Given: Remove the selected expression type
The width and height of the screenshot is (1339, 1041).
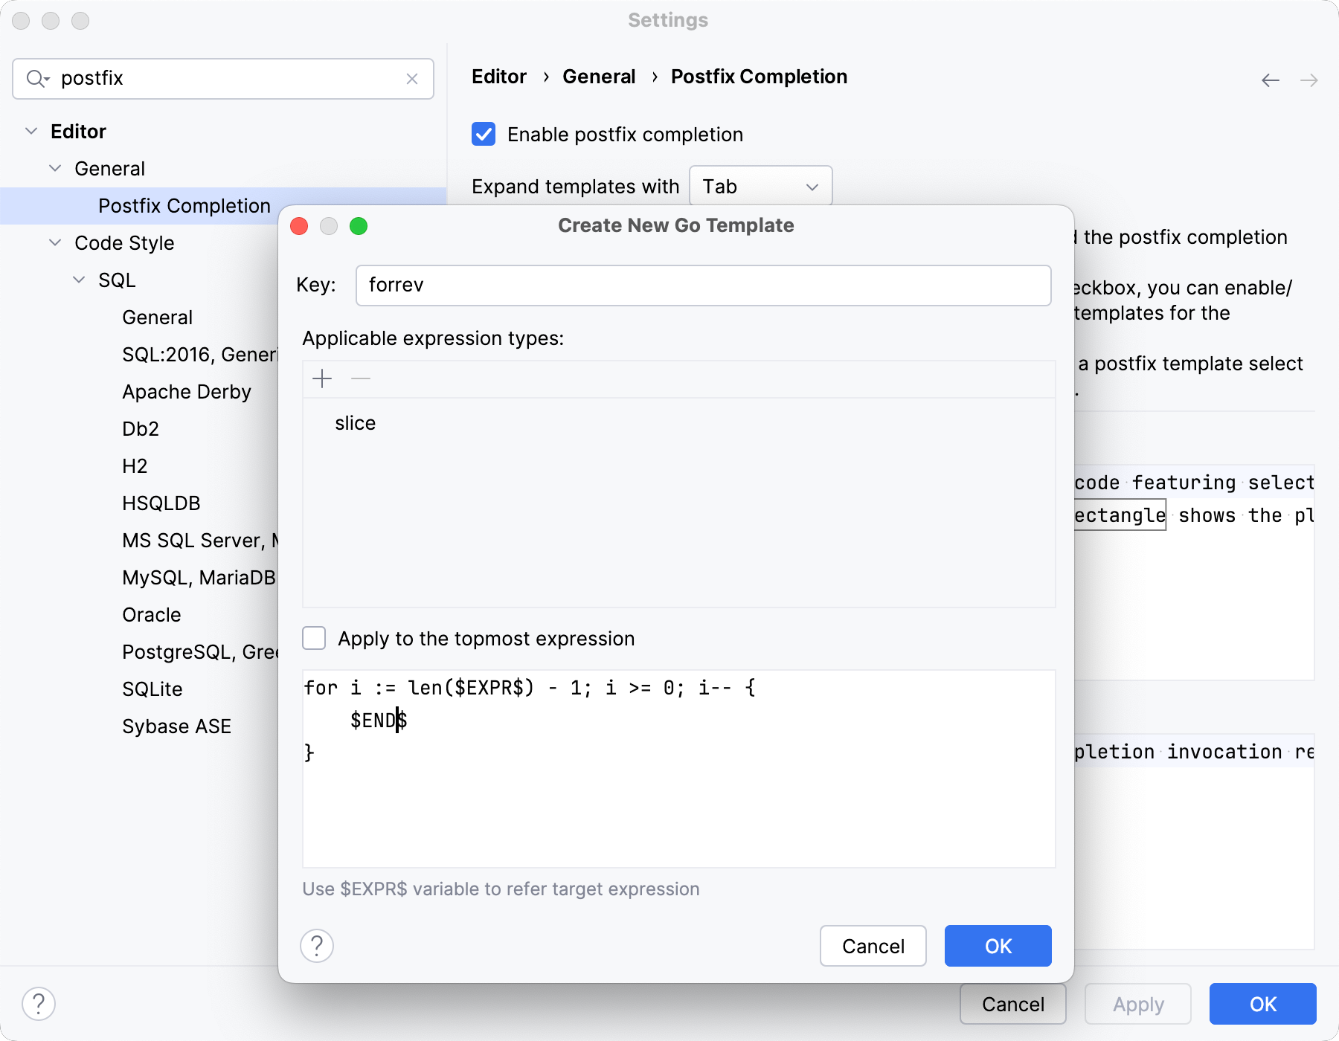Looking at the screenshot, I should 361,378.
